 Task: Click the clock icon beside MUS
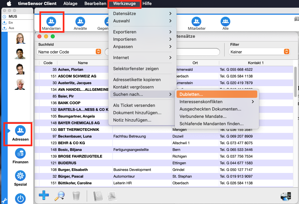[x=4, y=17]
